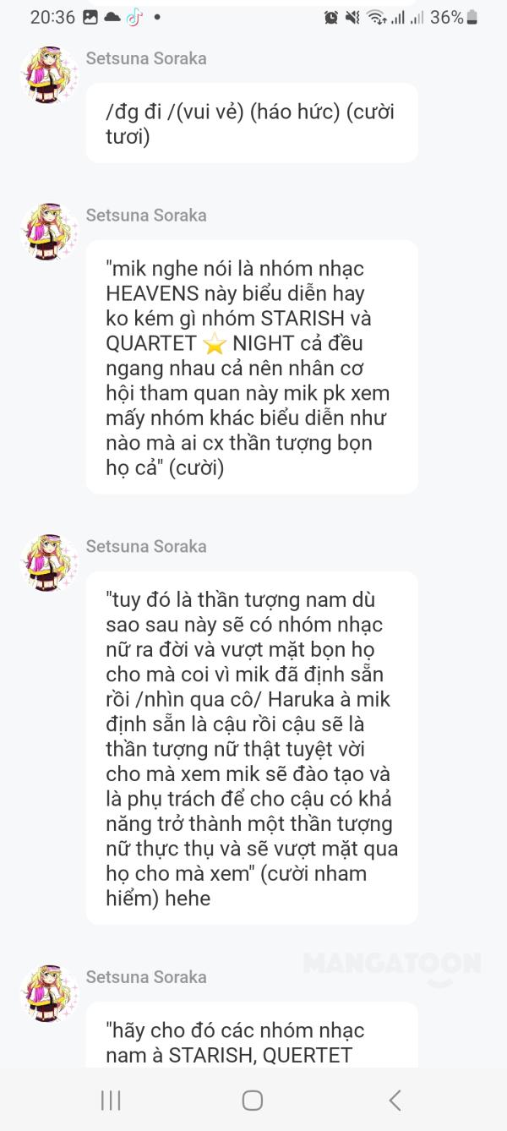Tap Setsuna Soraka name above the first message

point(146,58)
